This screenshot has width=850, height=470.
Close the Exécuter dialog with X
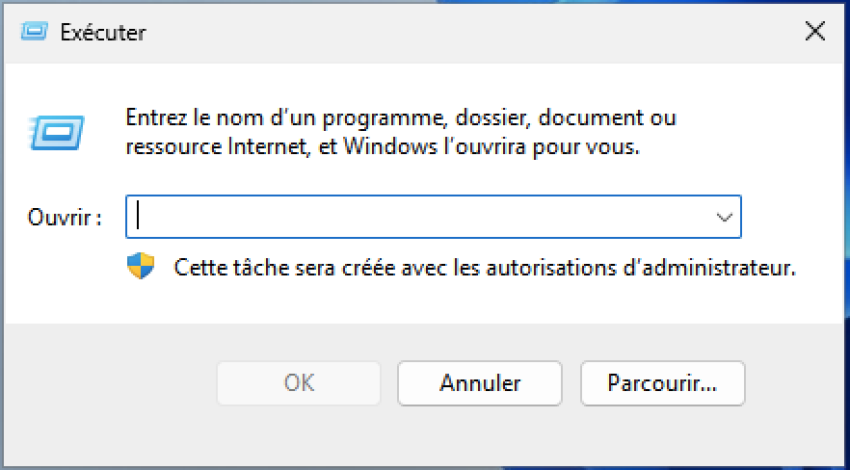814,32
